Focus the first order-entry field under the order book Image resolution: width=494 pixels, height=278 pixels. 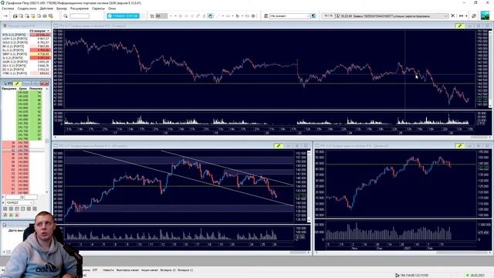click(x=12, y=198)
